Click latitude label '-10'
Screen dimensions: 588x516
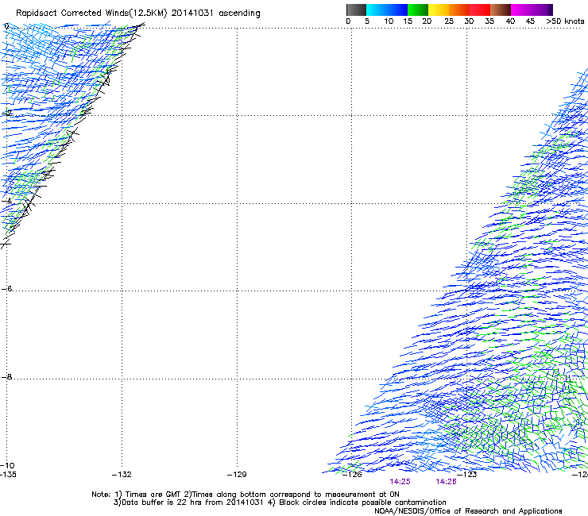pos(7,466)
